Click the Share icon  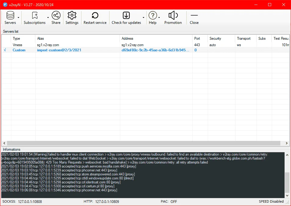[x=56, y=15]
